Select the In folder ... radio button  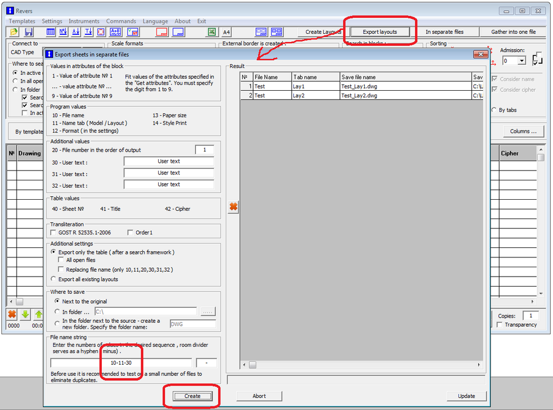click(57, 312)
